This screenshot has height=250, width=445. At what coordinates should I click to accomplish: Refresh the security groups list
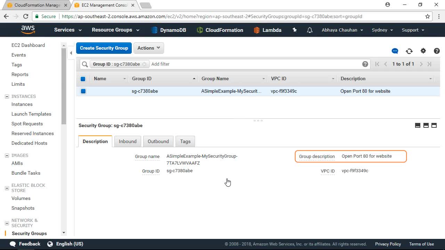tap(409, 51)
